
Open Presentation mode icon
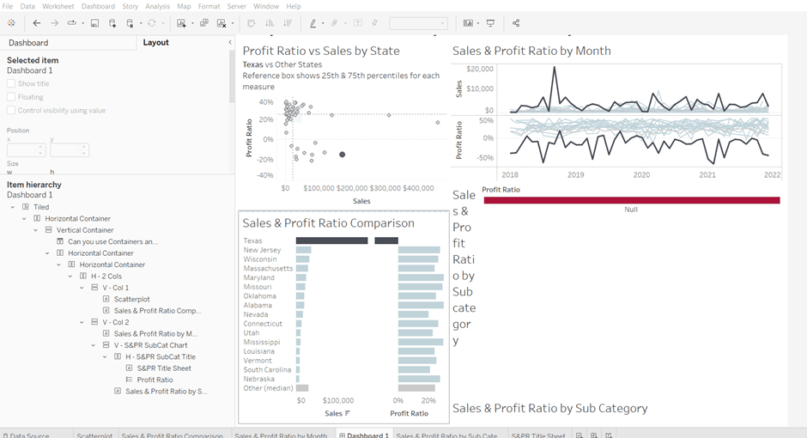click(491, 23)
